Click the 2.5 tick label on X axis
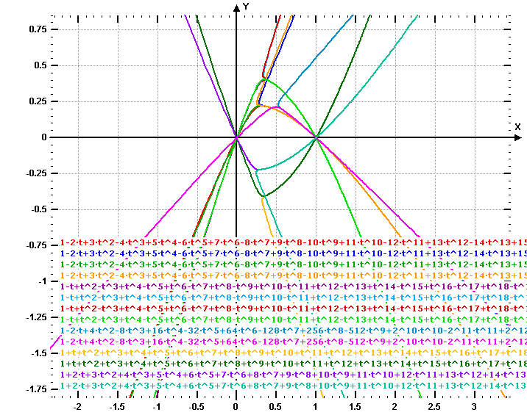The width and height of the screenshot is (527, 415). click(434, 406)
